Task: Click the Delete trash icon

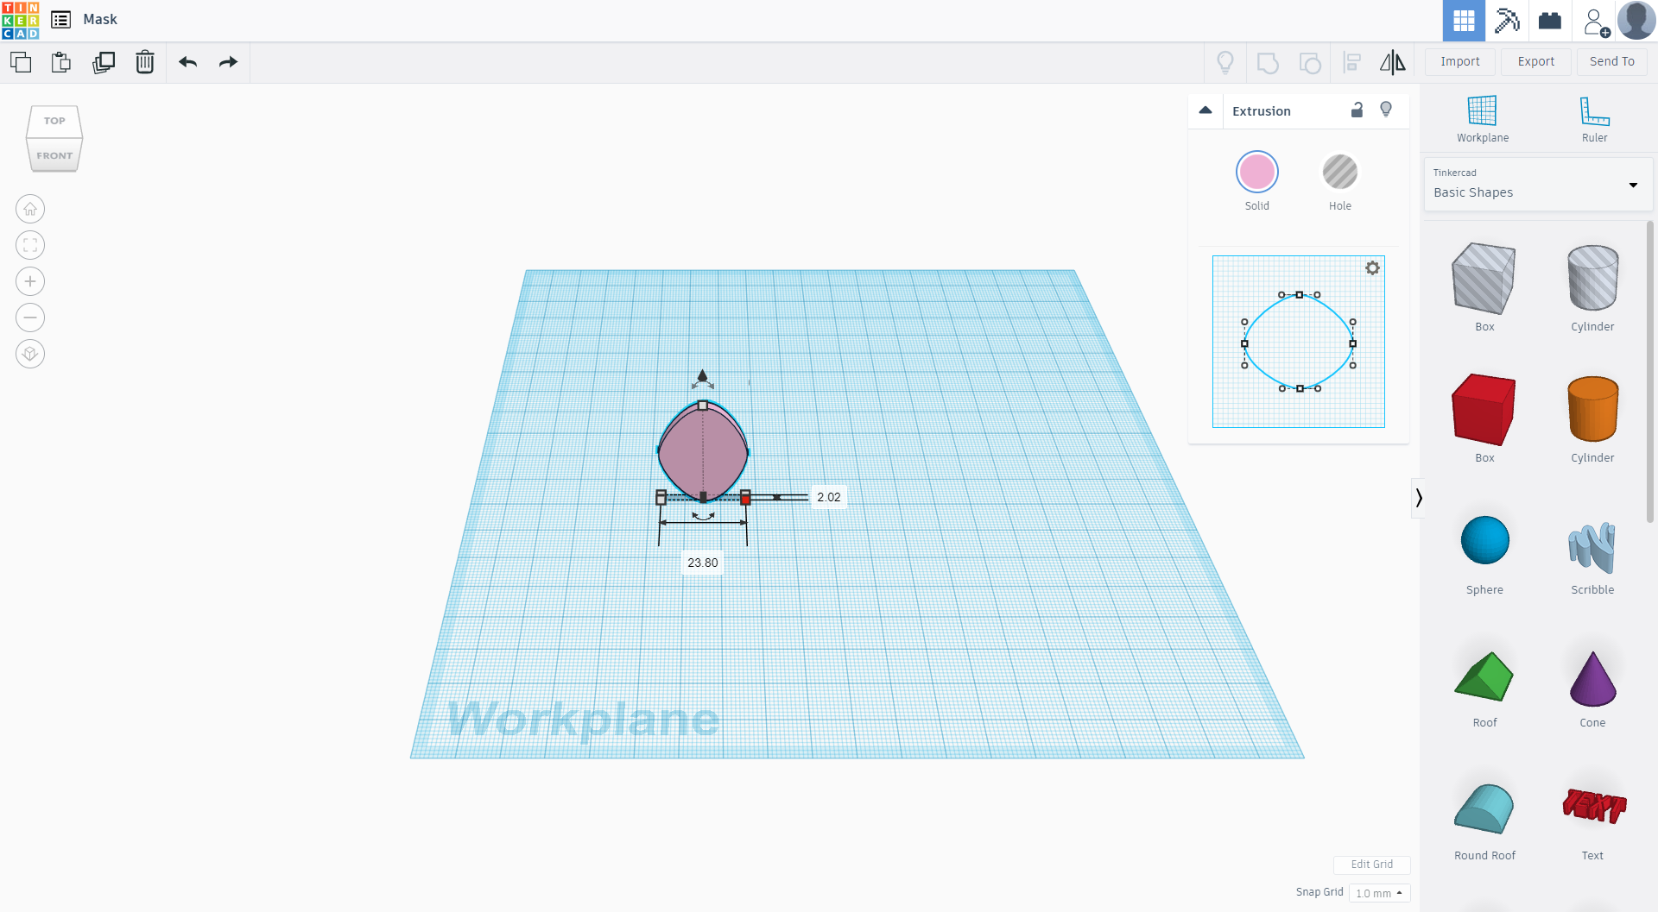Action: (144, 62)
